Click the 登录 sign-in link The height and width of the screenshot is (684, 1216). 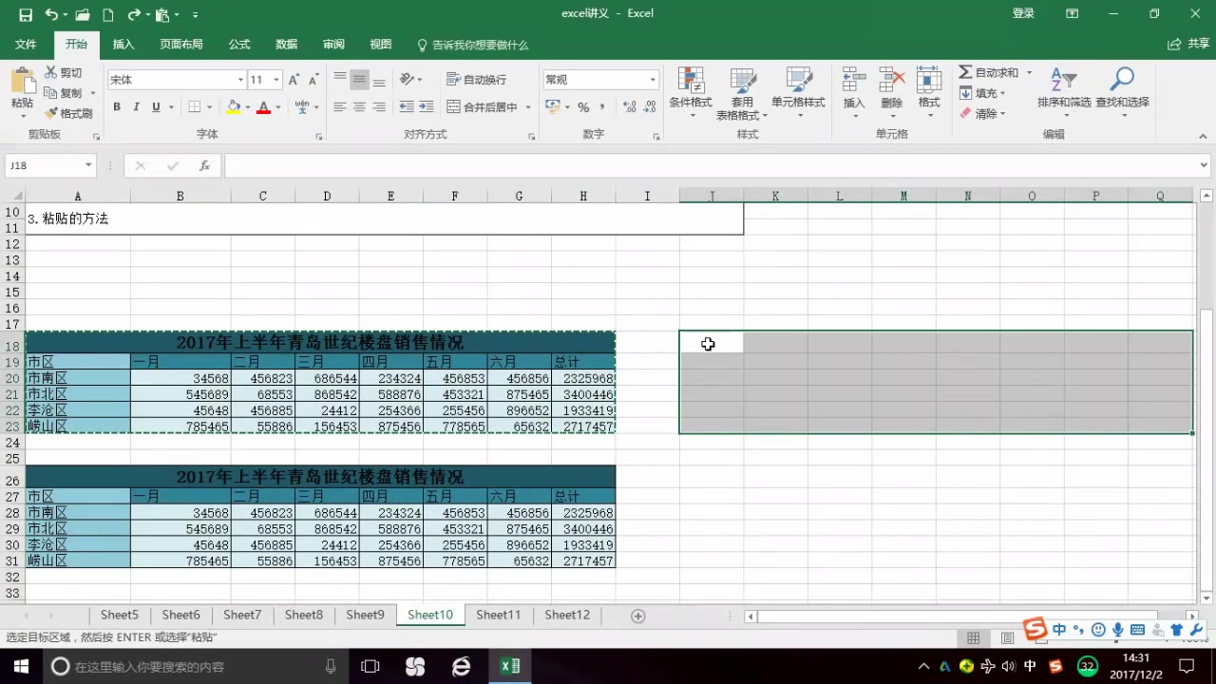click(1023, 12)
